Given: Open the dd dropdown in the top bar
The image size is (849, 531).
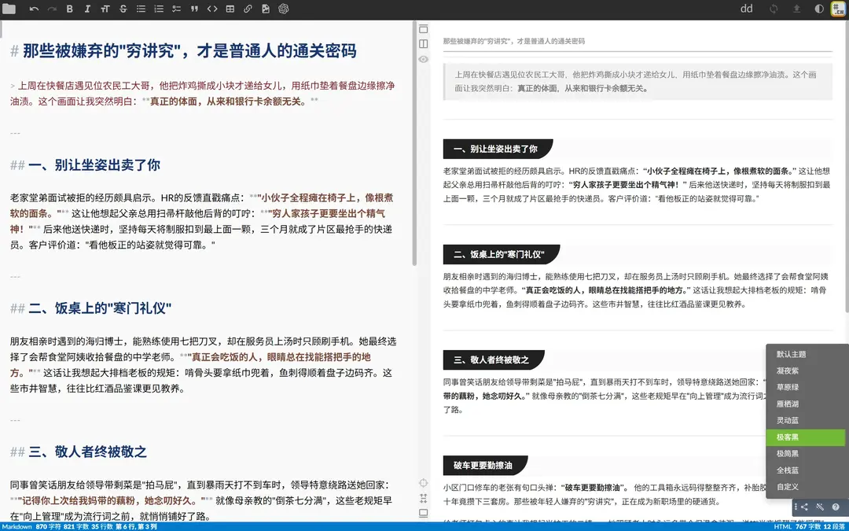Looking at the screenshot, I should pos(747,9).
